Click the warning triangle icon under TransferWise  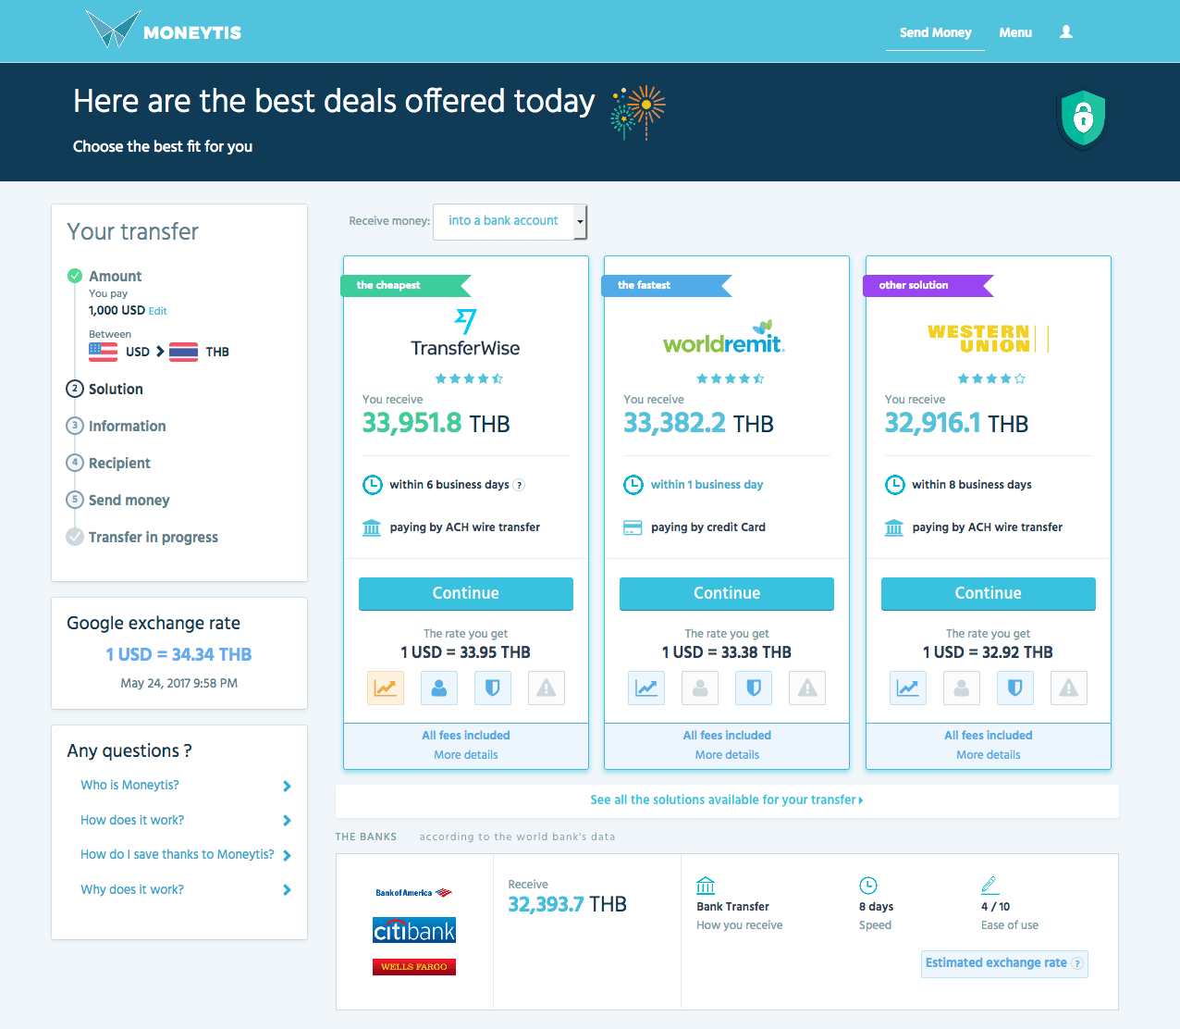point(547,688)
